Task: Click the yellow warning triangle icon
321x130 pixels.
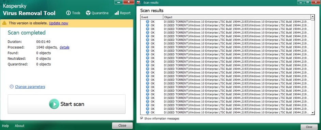Action: pyautogui.click(x=4, y=23)
